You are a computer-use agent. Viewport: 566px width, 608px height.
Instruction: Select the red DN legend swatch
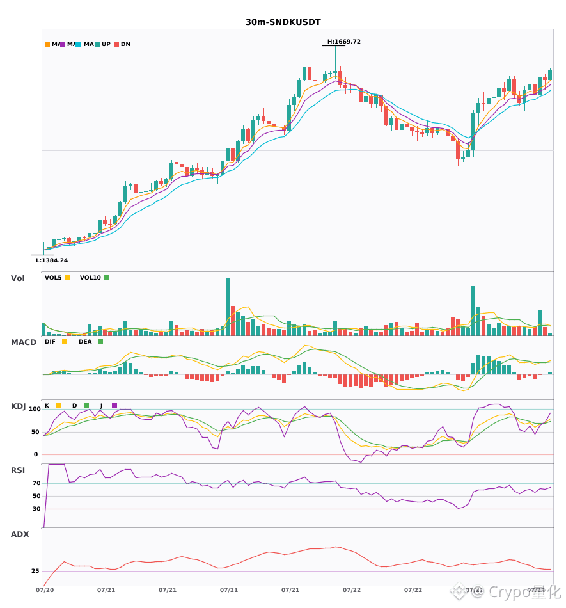tap(116, 44)
